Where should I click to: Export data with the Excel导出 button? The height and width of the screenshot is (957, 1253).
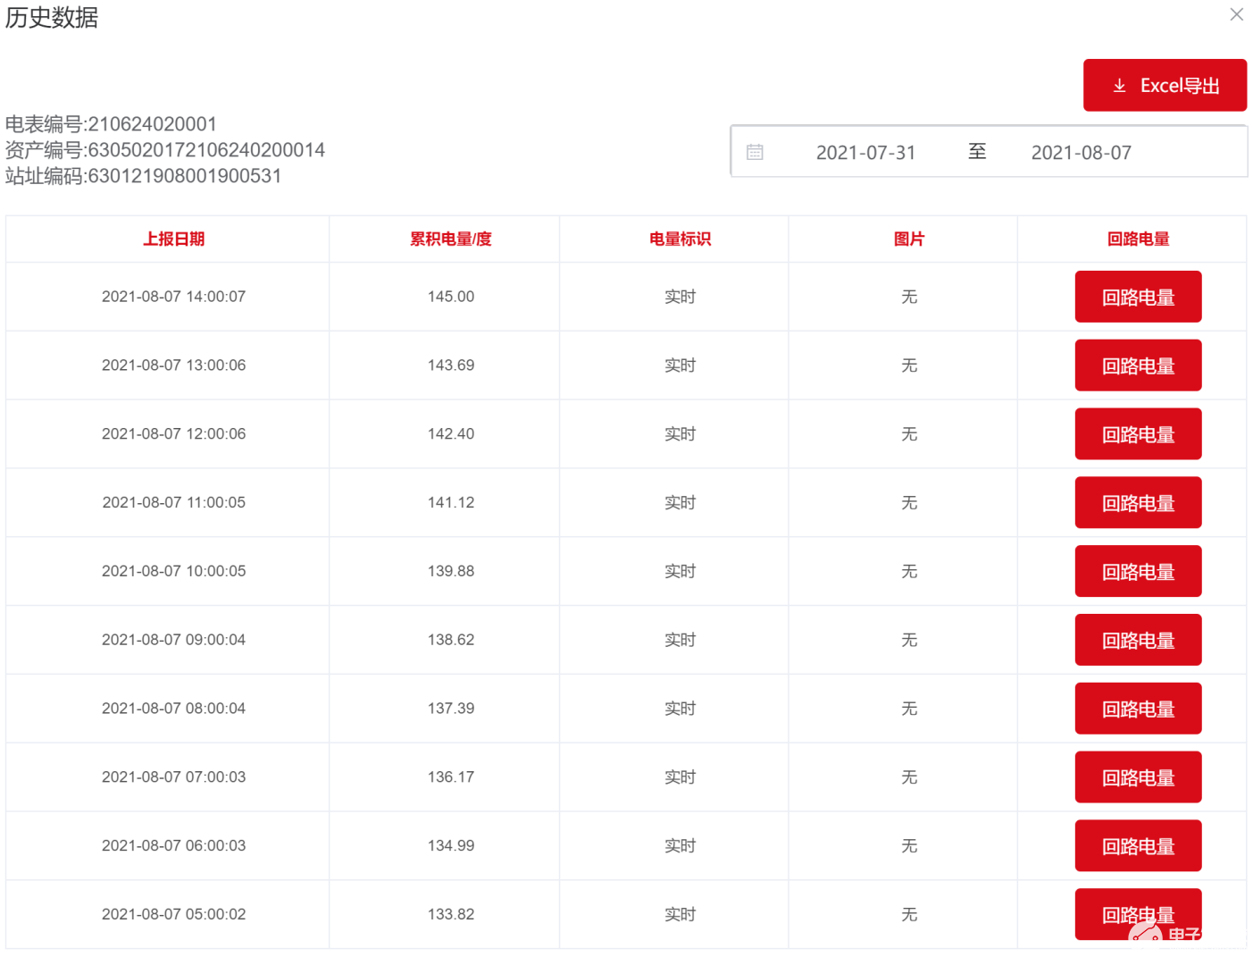(1165, 85)
